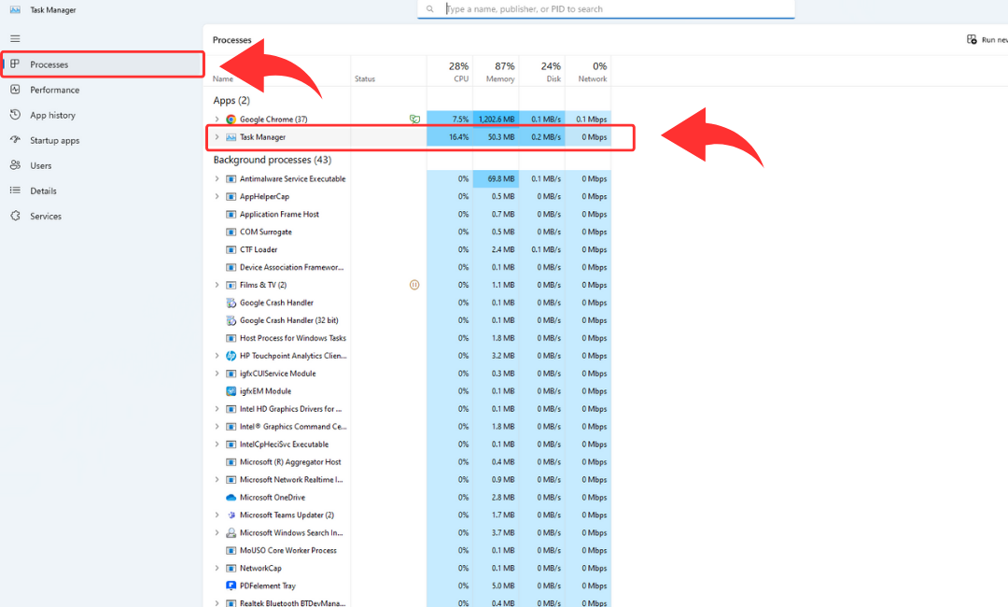The height and width of the screenshot is (607, 1008).
Task: Switch to the Processes page
Action: pyautogui.click(x=49, y=64)
